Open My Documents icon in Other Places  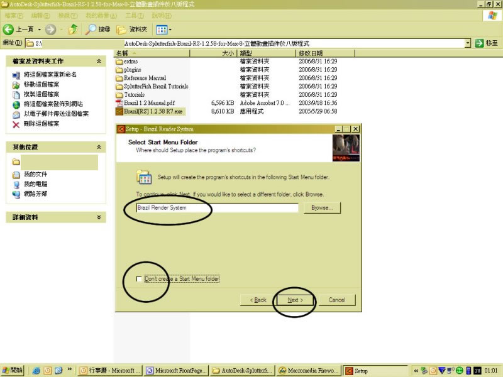tap(16, 175)
